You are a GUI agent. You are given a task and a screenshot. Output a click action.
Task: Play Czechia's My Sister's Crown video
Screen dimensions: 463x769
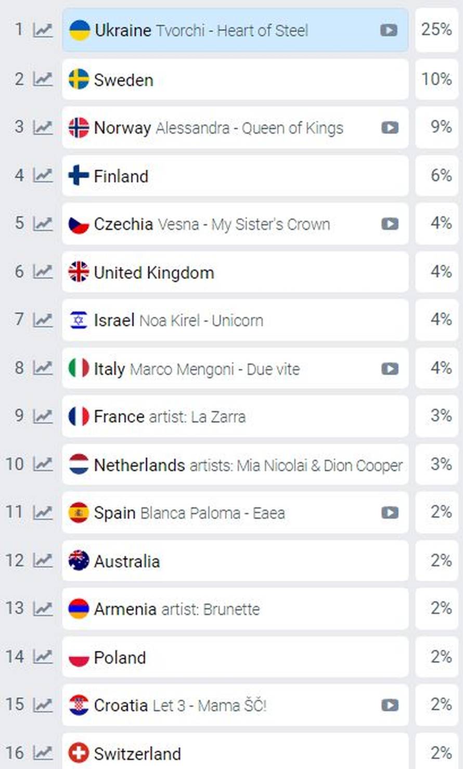[390, 224]
